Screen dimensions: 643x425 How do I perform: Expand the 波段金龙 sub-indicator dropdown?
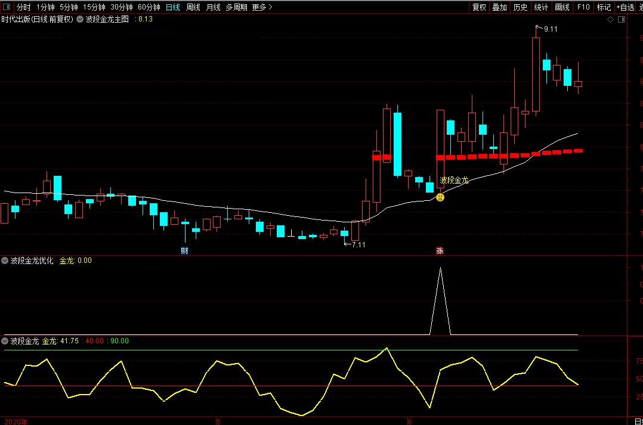[5, 340]
